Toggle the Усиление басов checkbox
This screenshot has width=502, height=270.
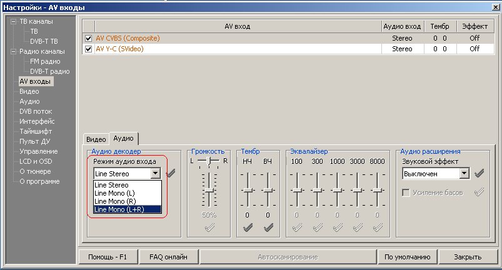(x=406, y=192)
